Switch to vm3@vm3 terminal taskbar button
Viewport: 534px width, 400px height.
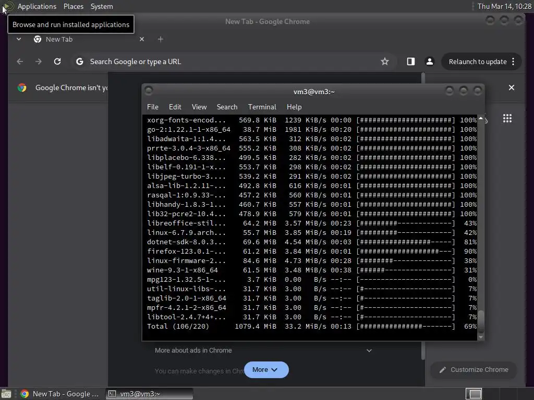pos(150,394)
